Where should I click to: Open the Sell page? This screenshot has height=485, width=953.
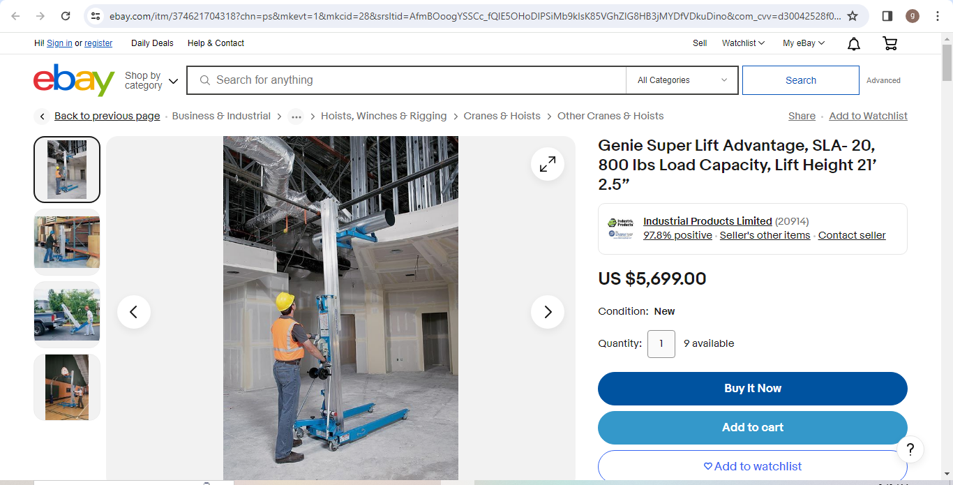(700, 43)
